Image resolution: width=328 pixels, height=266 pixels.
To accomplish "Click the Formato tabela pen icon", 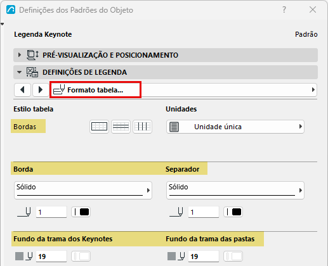I will (59, 89).
